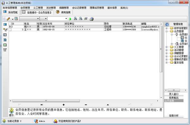Click the blue document child icon in tree
This screenshot has width=190, height=125.
(x=182, y=41)
